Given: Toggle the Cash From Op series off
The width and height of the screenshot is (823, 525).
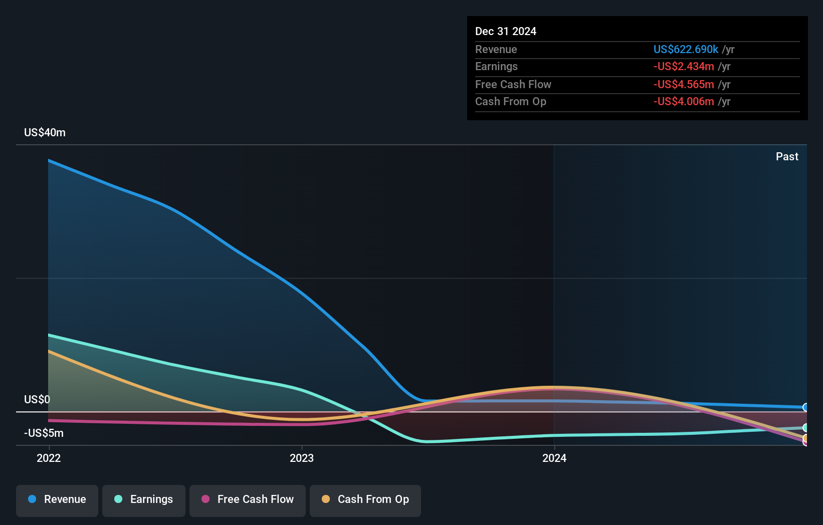Looking at the screenshot, I should pyautogui.click(x=365, y=499).
